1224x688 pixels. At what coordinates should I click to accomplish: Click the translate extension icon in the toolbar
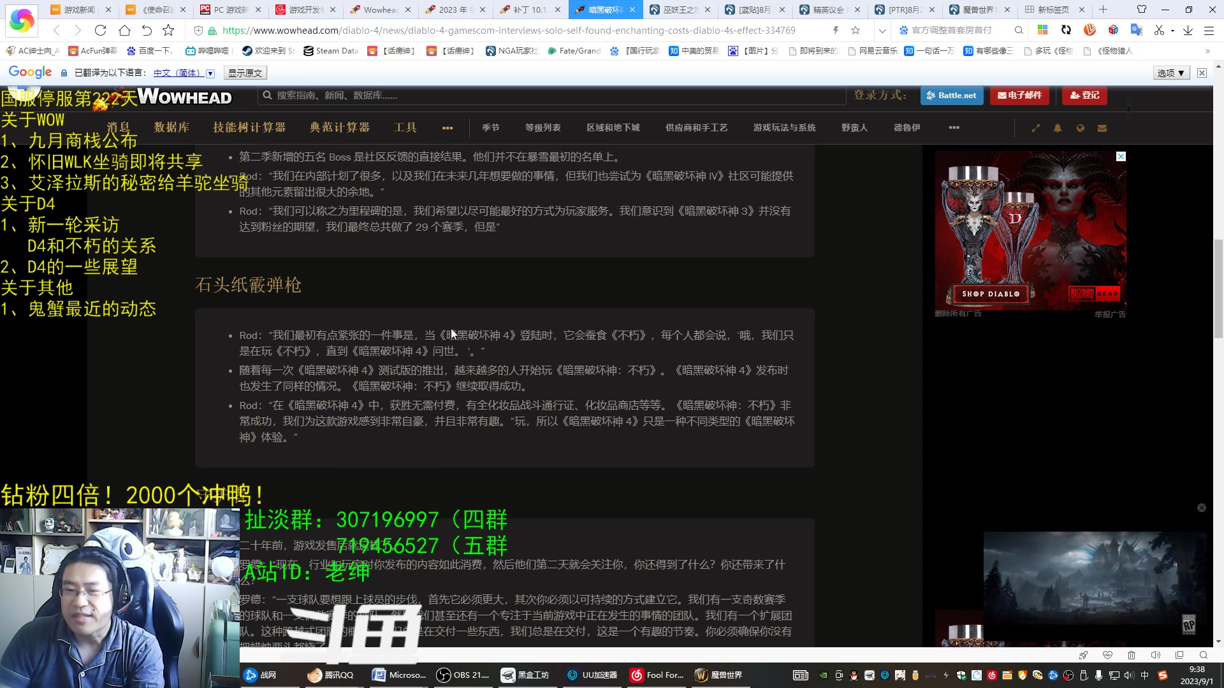pyautogui.click(x=1136, y=30)
